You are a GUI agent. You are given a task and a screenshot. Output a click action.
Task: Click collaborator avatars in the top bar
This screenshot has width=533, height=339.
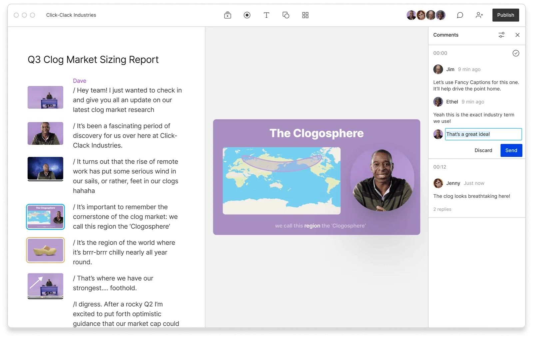[x=426, y=15]
